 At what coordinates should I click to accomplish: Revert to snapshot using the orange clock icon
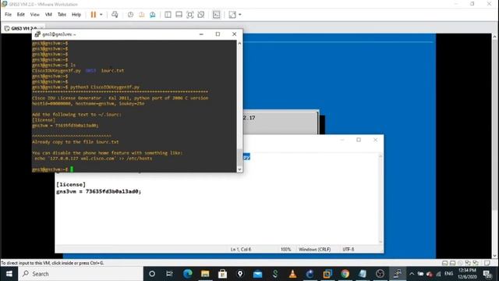click(x=142, y=15)
